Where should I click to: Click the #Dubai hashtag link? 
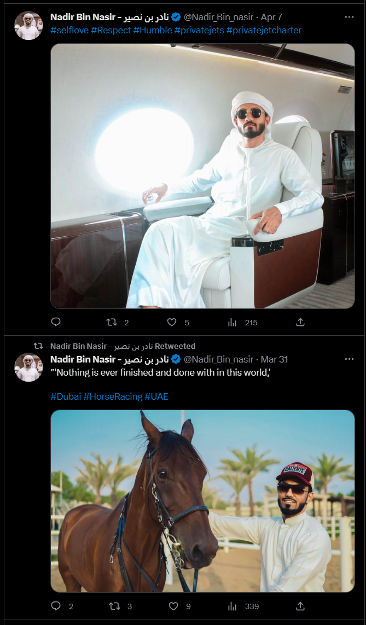coord(65,396)
